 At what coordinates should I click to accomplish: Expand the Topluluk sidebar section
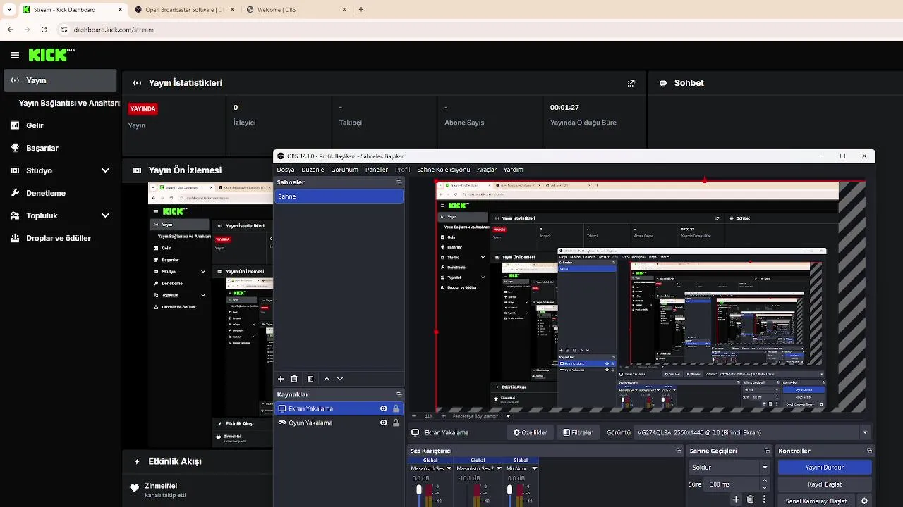(x=105, y=215)
